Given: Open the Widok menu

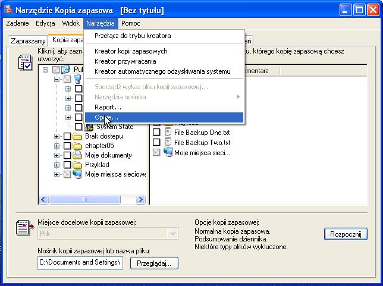Looking at the screenshot, I should coord(71,23).
